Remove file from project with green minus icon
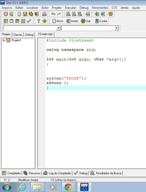The width and height of the screenshot is (146, 192). tap(103, 14)
